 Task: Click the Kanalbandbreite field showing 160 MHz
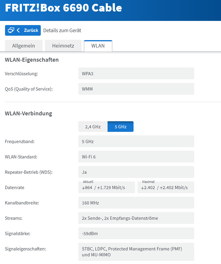tap(136, 203)
